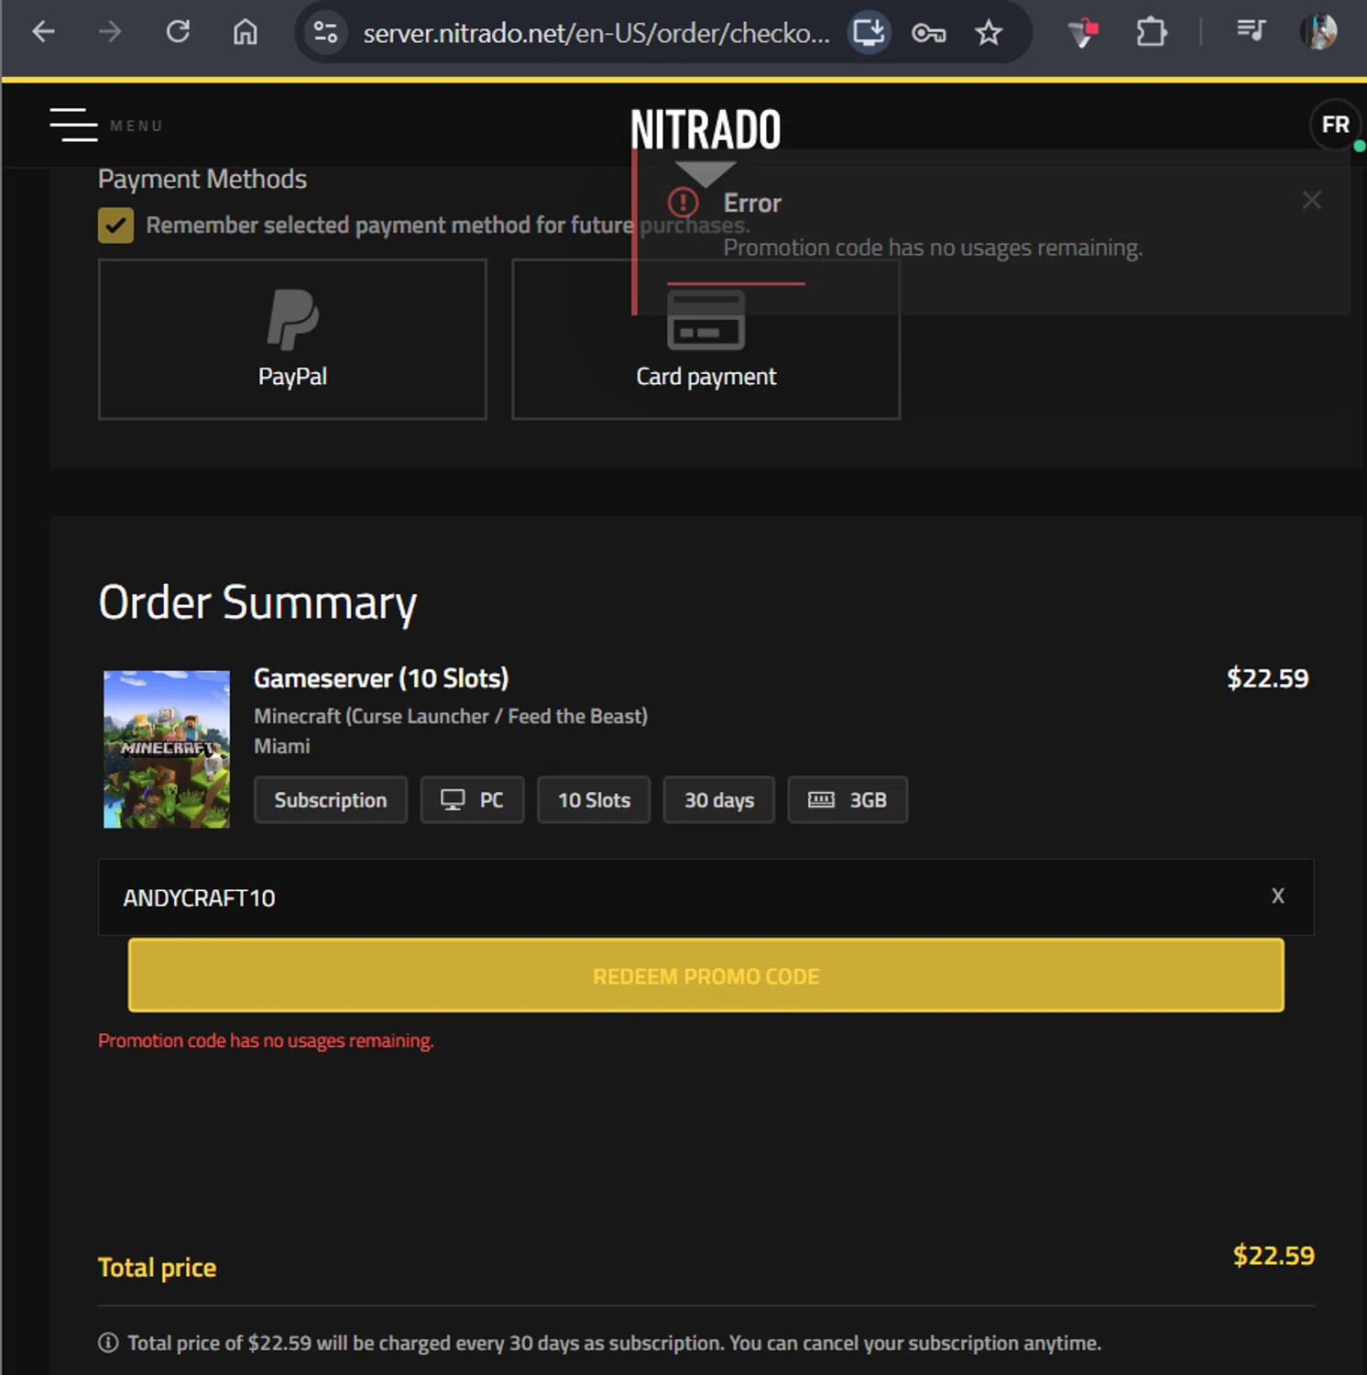Viewport: 1367px width, 1375px height.
Task: Click the NITRADO logo
Action: point(705,129)
